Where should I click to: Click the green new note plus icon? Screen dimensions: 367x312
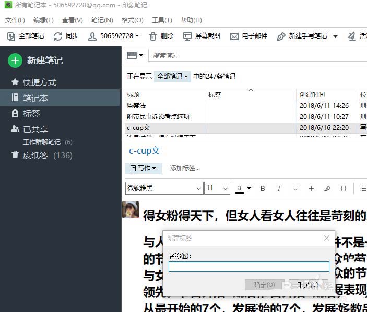point(15,60)
